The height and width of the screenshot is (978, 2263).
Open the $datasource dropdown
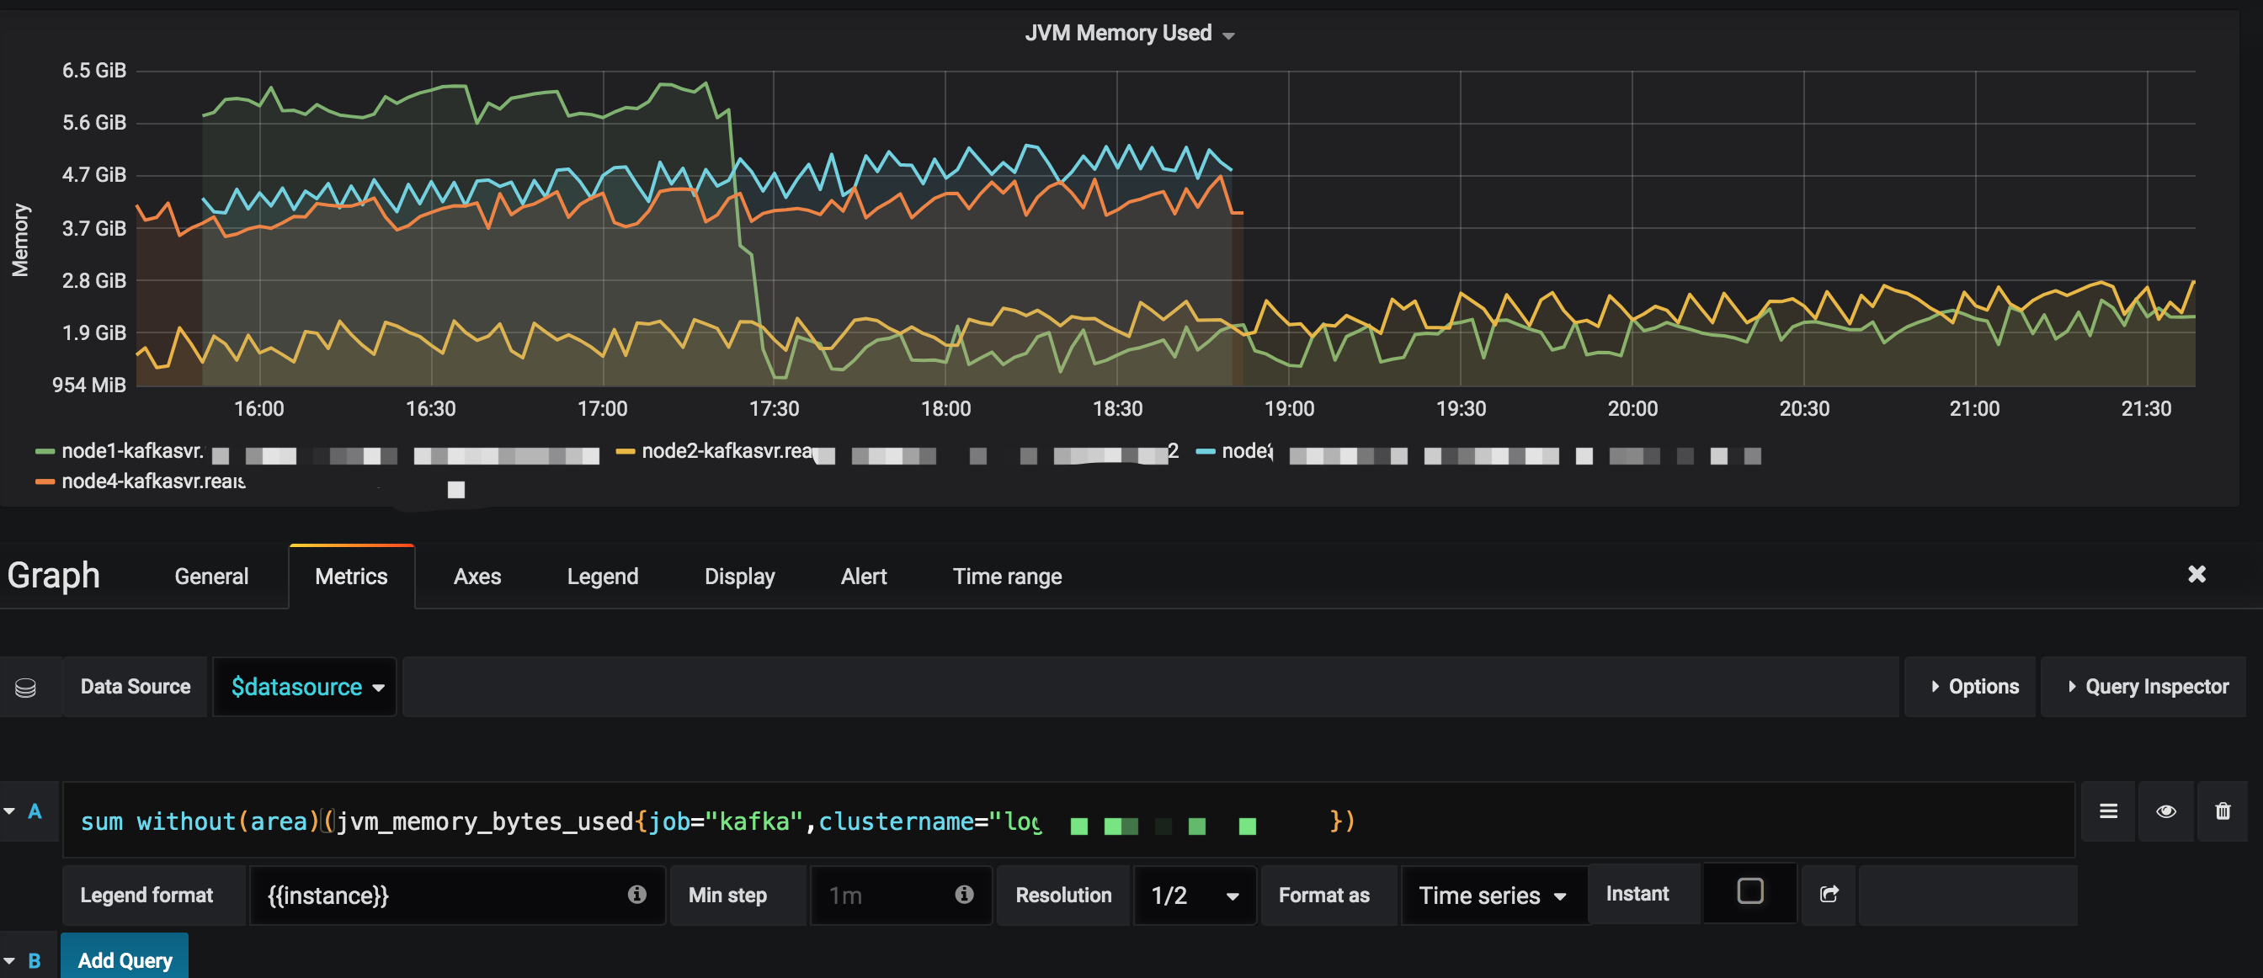[x=305, y=688]
